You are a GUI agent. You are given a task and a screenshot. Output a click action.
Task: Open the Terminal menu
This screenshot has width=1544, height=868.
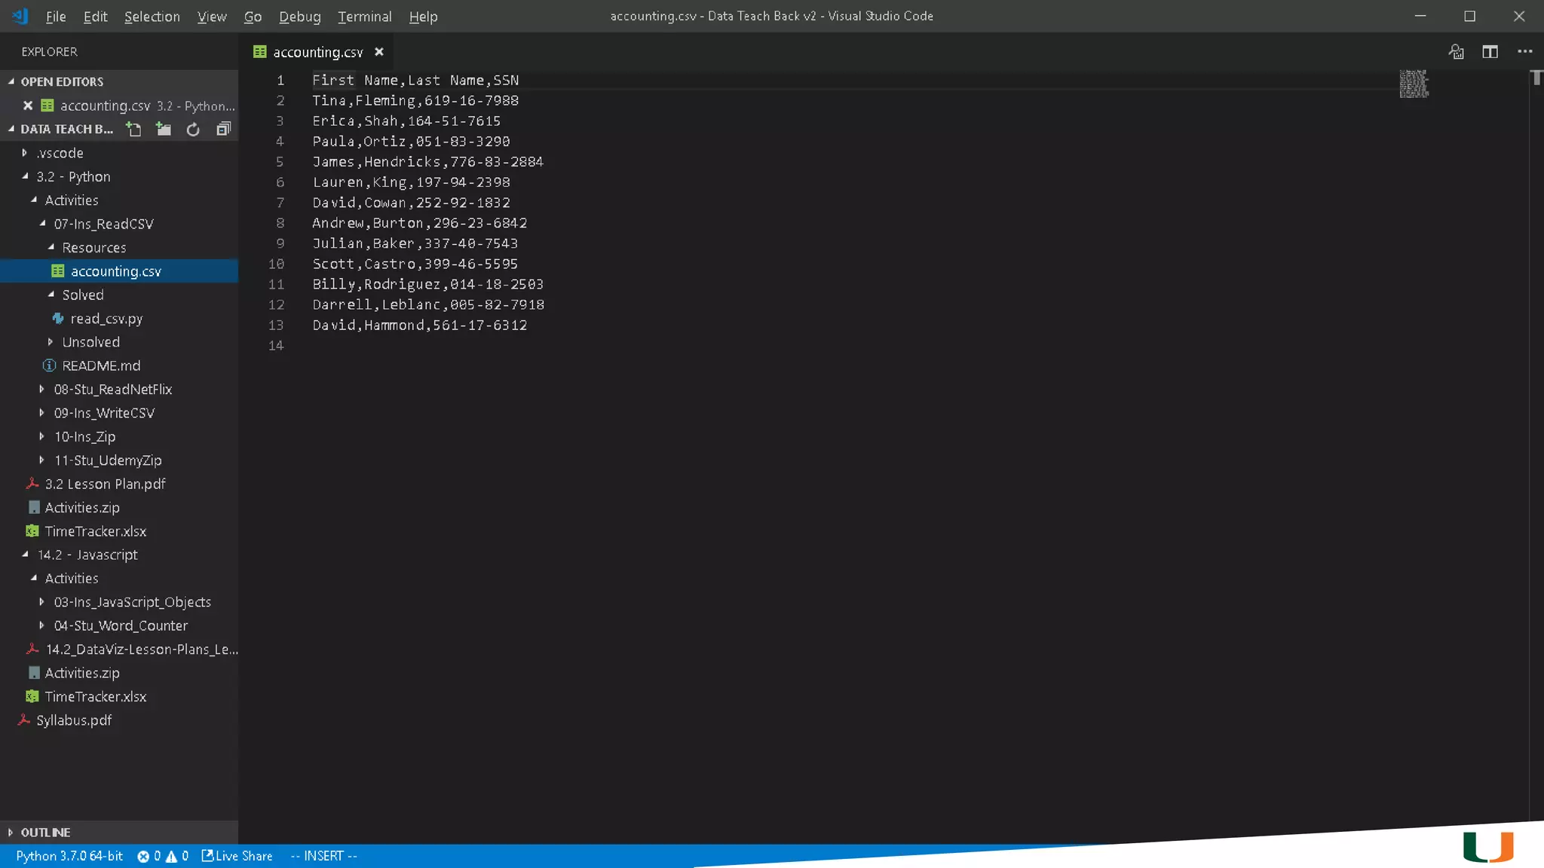point(364,17)
